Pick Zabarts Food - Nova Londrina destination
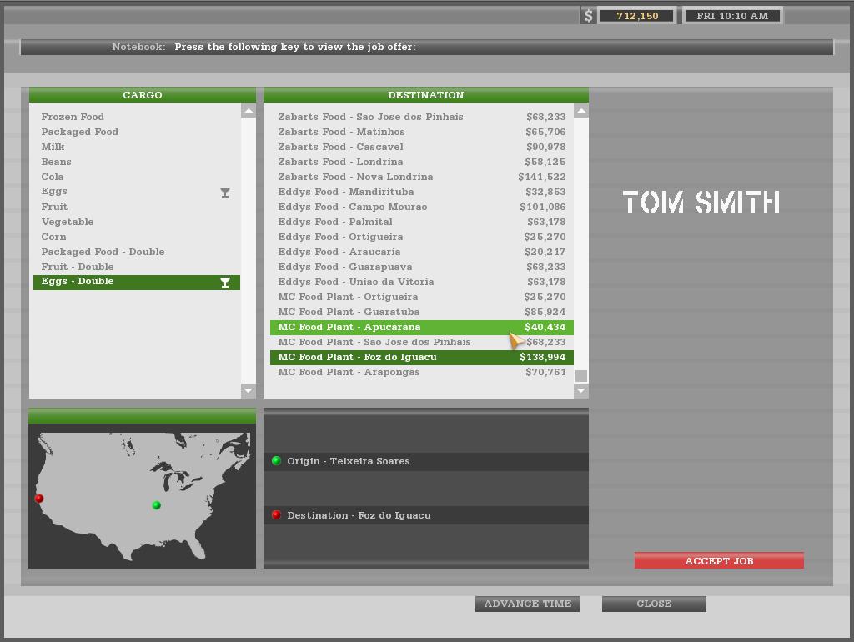The image size is (854, 642). pos(422,177)
